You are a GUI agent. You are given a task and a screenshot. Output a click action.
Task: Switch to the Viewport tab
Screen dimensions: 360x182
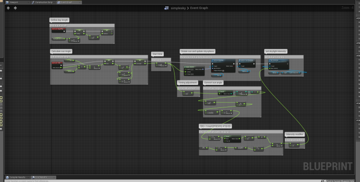pyautogui.click(x=13, y=2)
